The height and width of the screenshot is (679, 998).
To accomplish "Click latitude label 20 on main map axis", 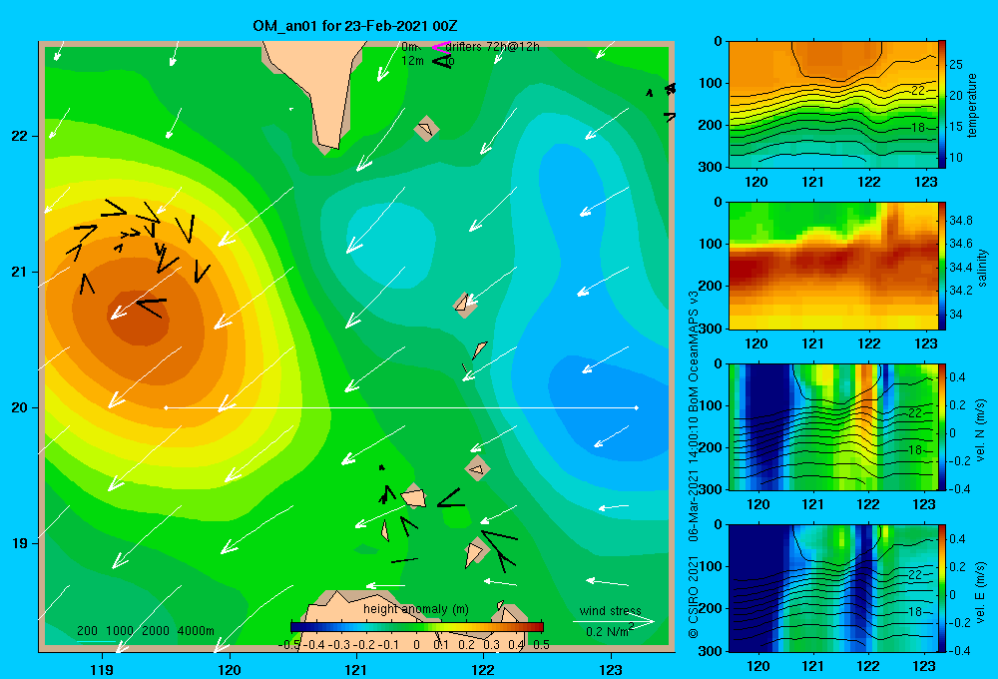I will point(19,407).
